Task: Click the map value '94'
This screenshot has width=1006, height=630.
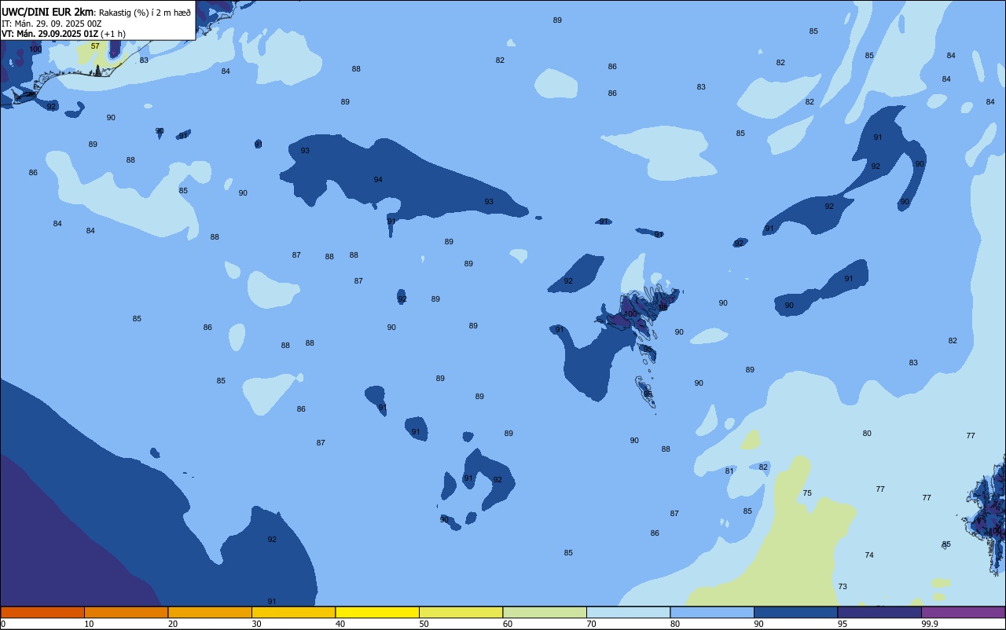Action: tap(378, 180)
